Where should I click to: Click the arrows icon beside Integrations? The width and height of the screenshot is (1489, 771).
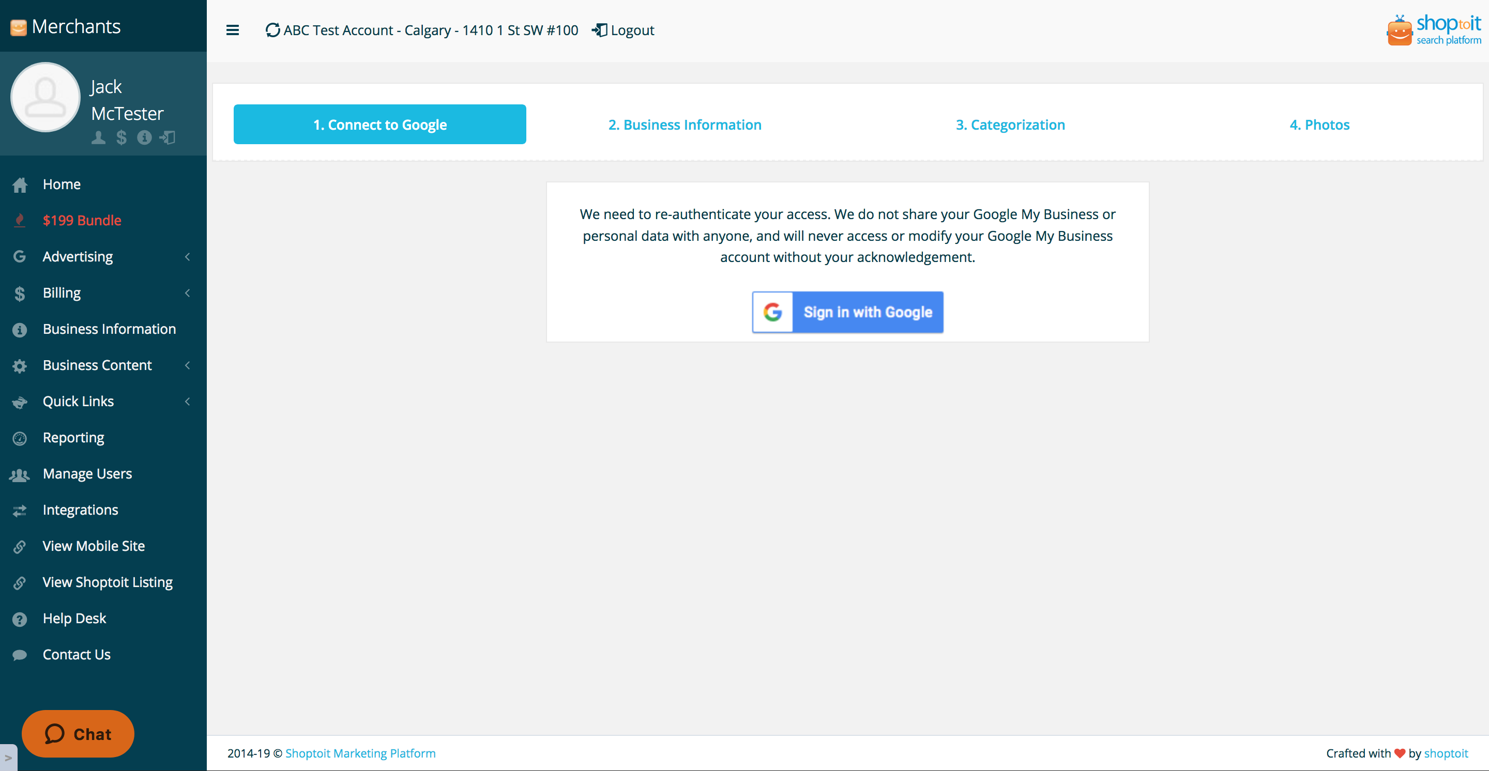tap(20, 511)
